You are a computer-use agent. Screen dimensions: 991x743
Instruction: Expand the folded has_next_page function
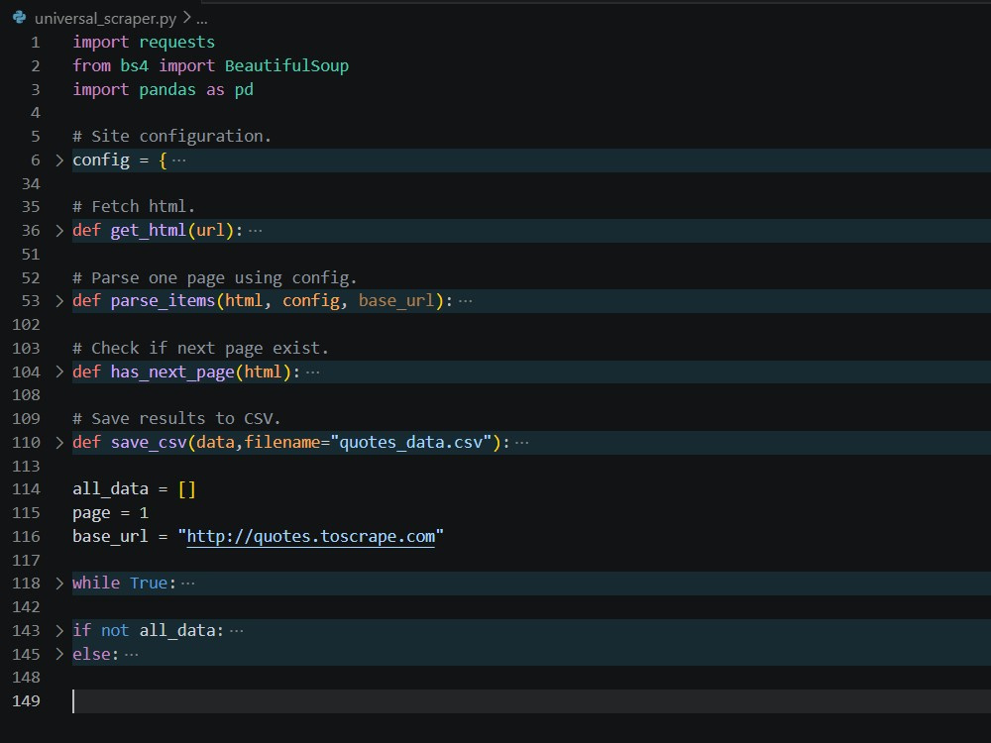point(59,371)
